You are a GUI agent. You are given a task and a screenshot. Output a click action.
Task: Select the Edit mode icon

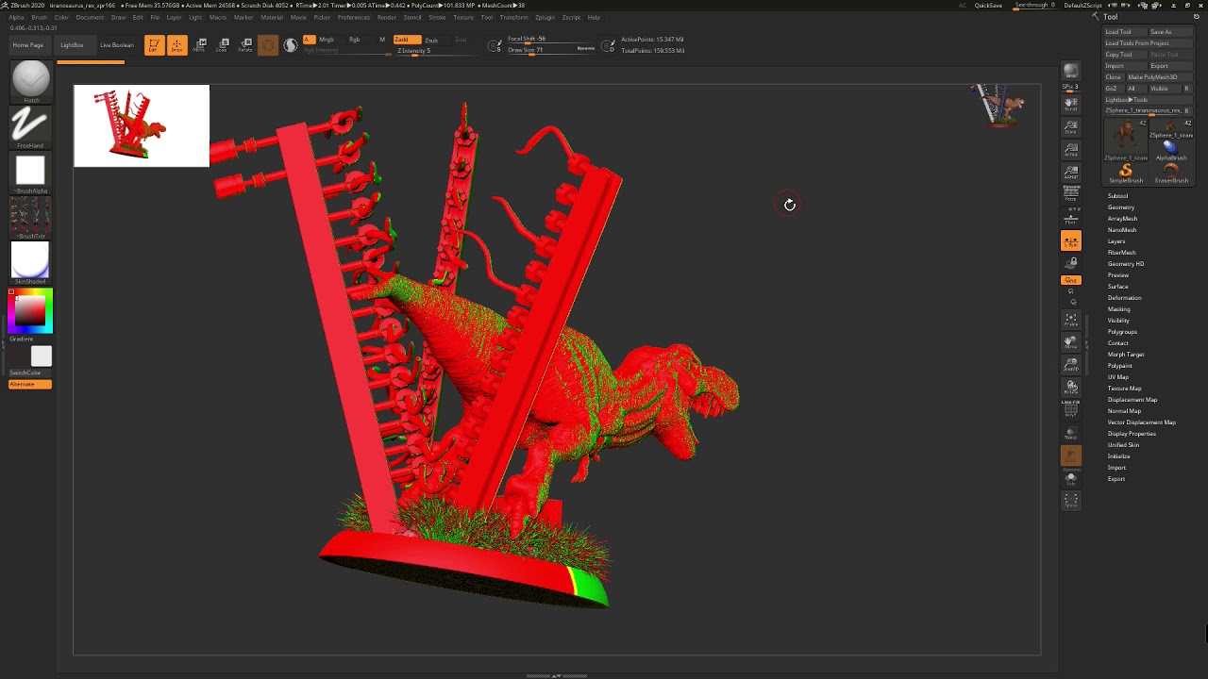[154, 45]
